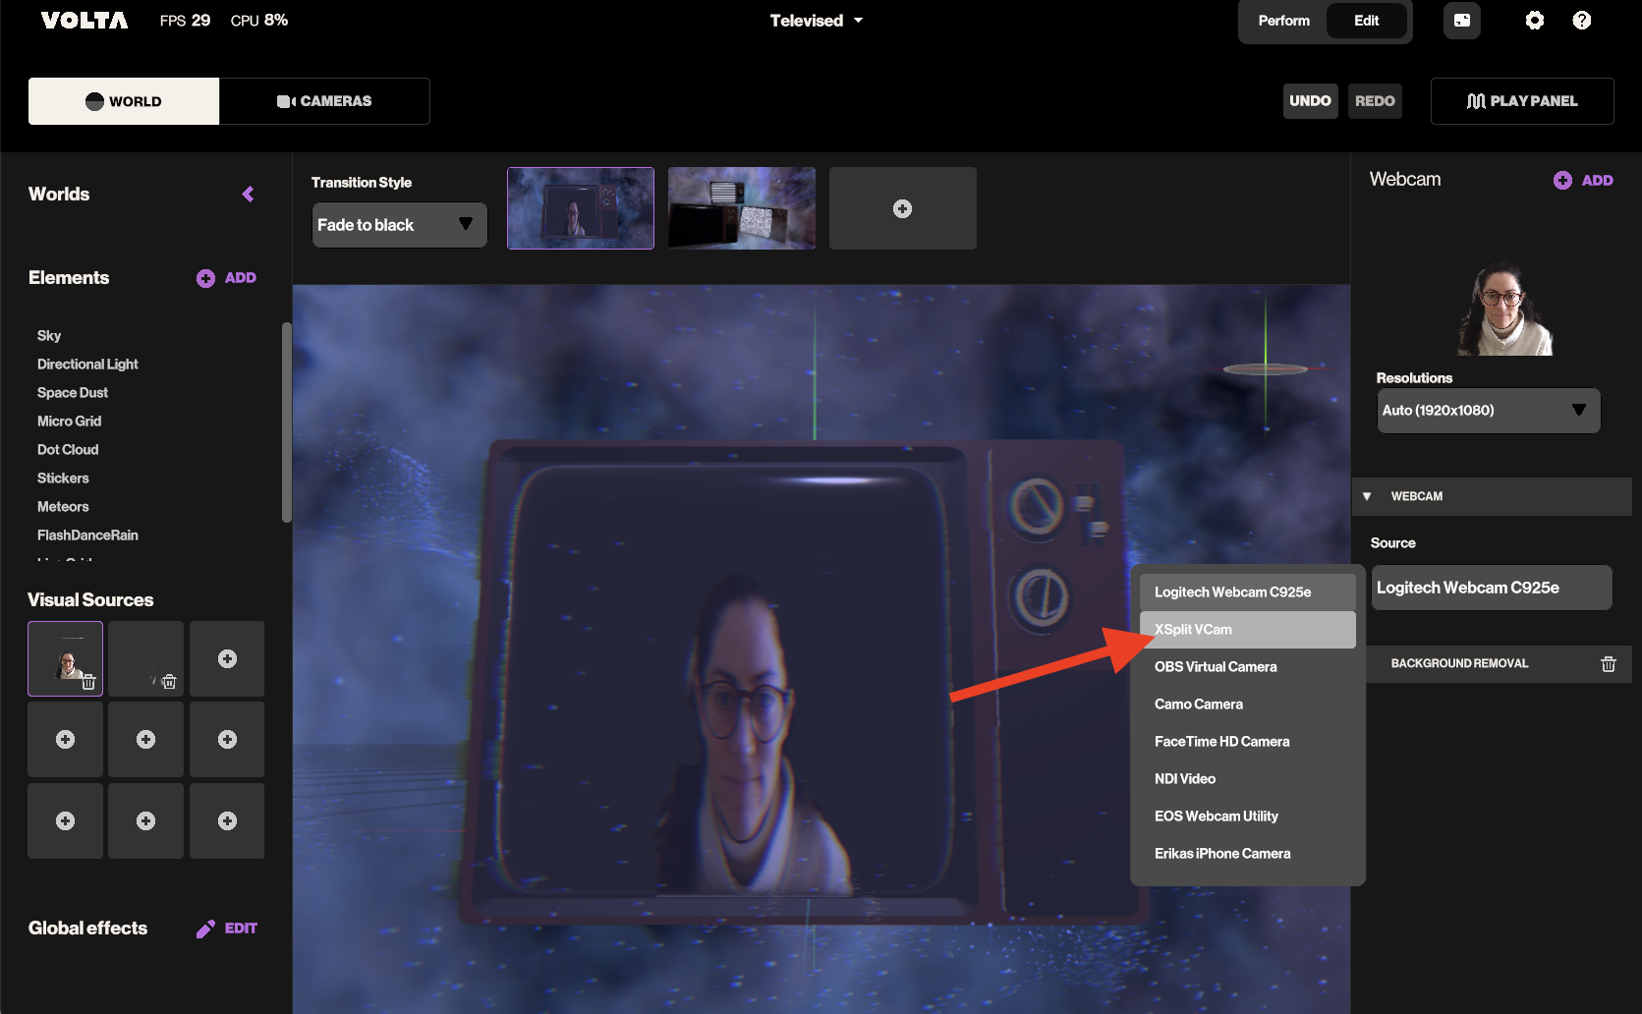This screenshot has width=1642, height=1014.
Task: Click the Elements list scrollbar
Action: [287, 422]
